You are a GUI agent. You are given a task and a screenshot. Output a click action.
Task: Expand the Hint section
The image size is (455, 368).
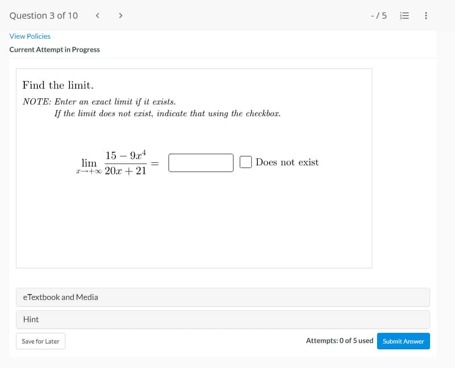pyautogui.click(x=31, y=319)
